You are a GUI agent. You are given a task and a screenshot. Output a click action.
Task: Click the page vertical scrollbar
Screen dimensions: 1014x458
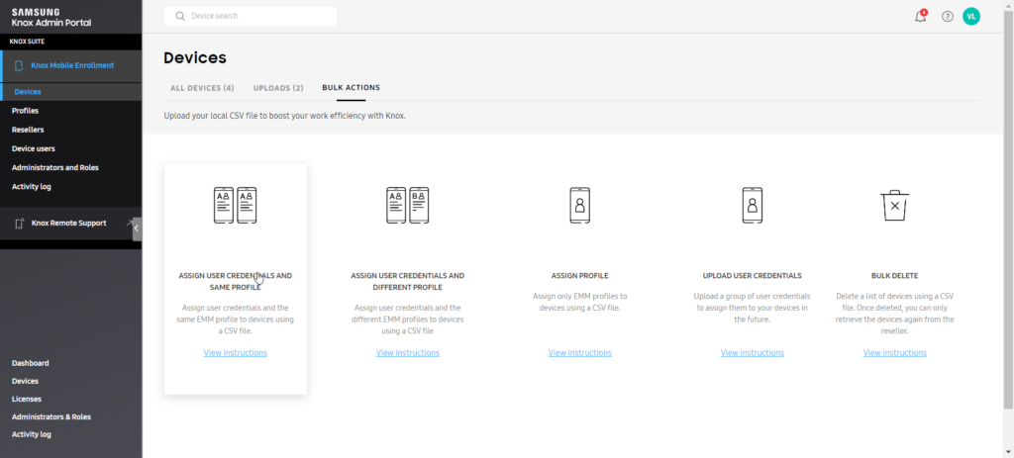1009,210
